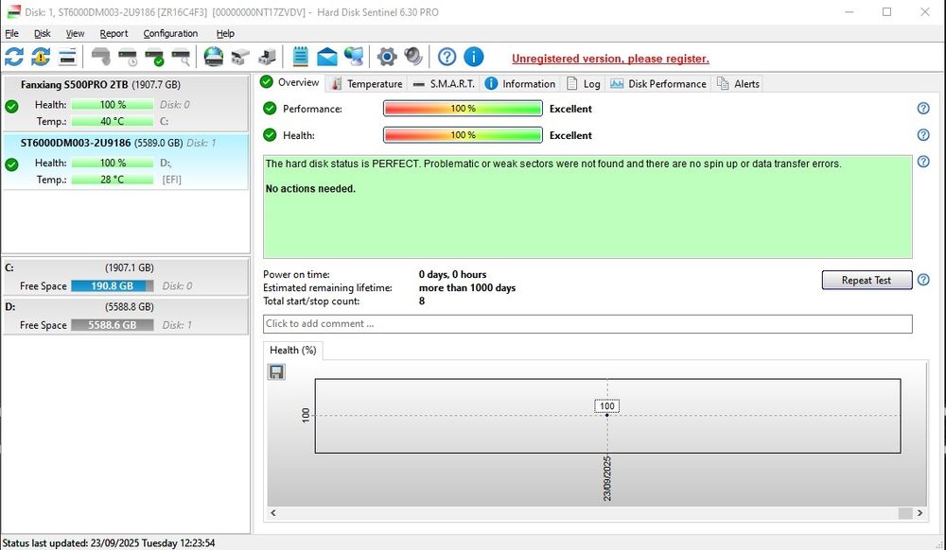
Task: Click the comment input field
Action: click(x=587, y=323)
